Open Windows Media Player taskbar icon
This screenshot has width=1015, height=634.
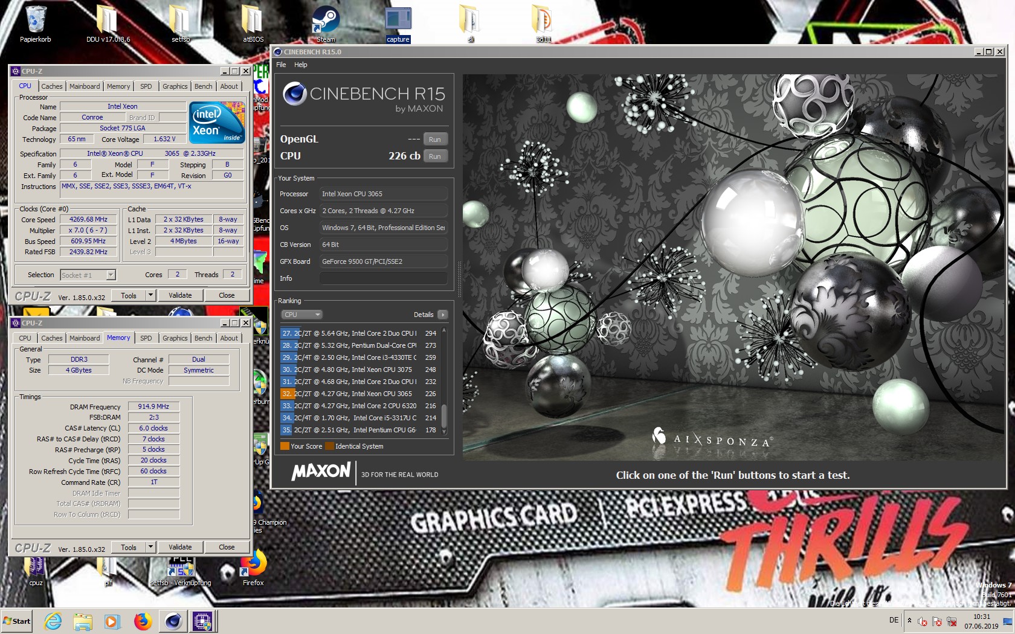(x=112, y=621)
